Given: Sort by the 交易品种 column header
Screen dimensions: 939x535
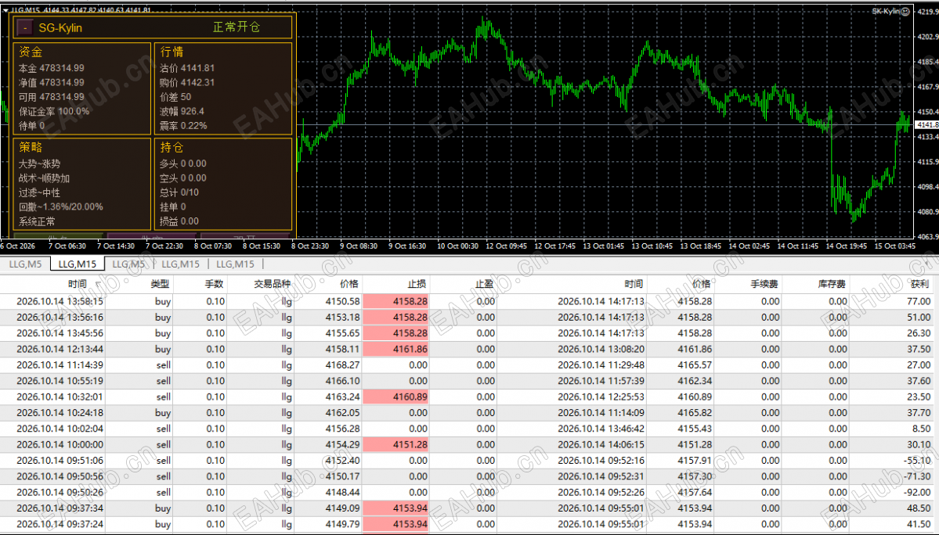Looking at the screenshot, I should point(272,284).
